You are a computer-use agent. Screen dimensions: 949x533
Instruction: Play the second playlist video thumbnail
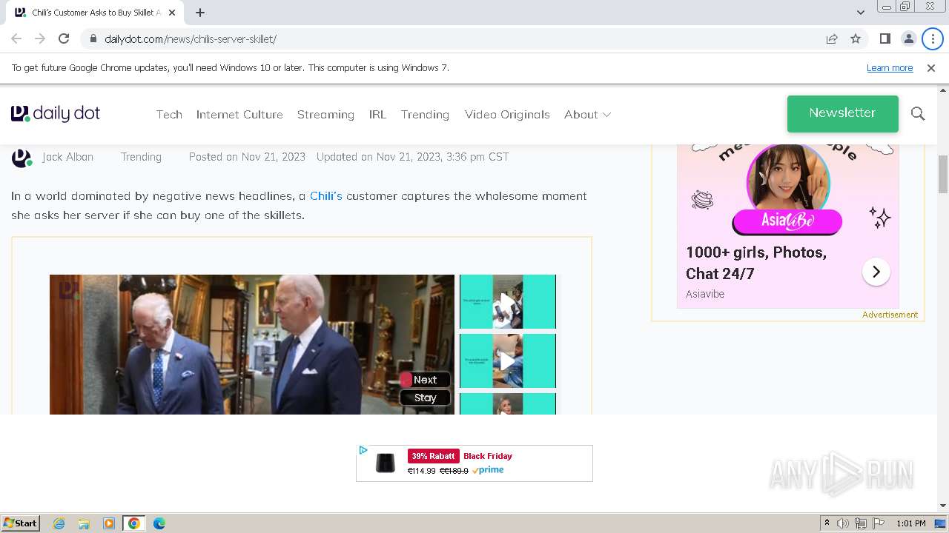pos(508,361)
